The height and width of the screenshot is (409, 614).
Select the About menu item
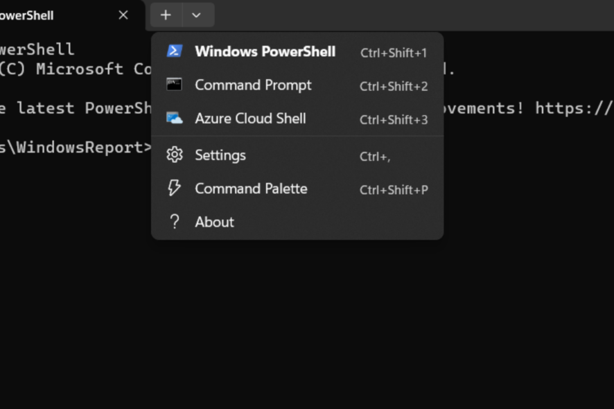[297, 222]
